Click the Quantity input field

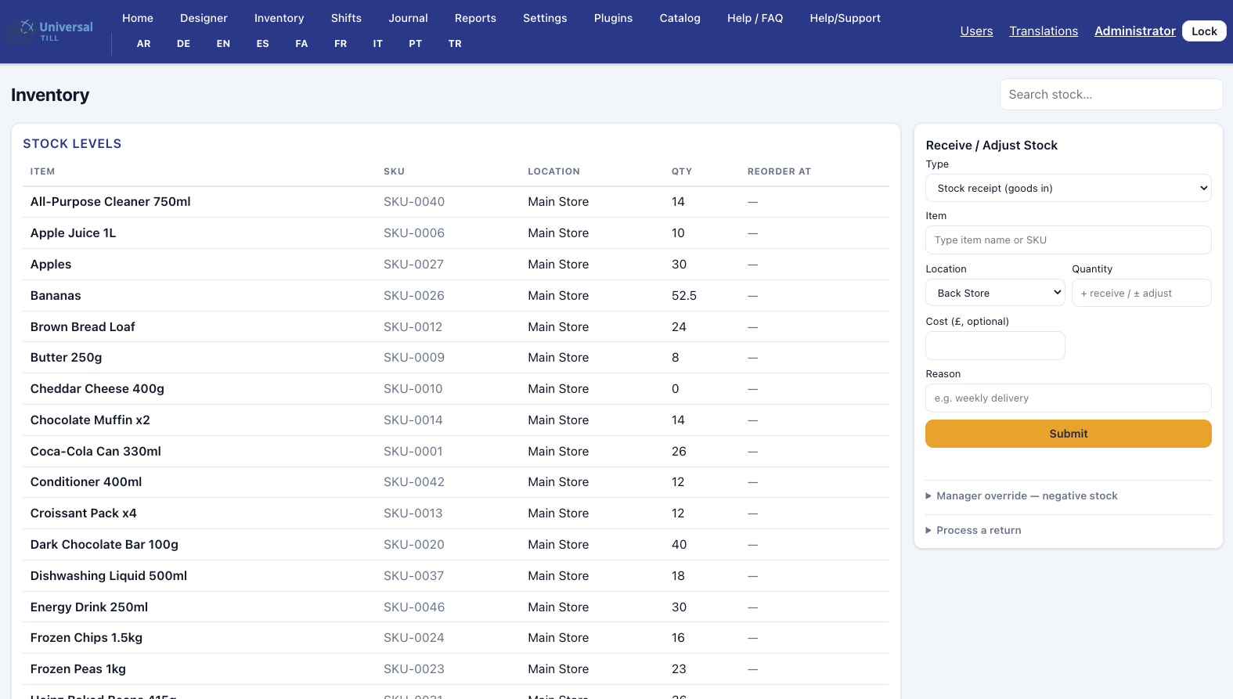pyautogui.click(x=1141, y=293)
